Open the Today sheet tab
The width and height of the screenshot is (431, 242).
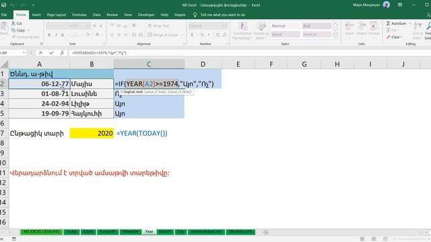pos(71,232)
